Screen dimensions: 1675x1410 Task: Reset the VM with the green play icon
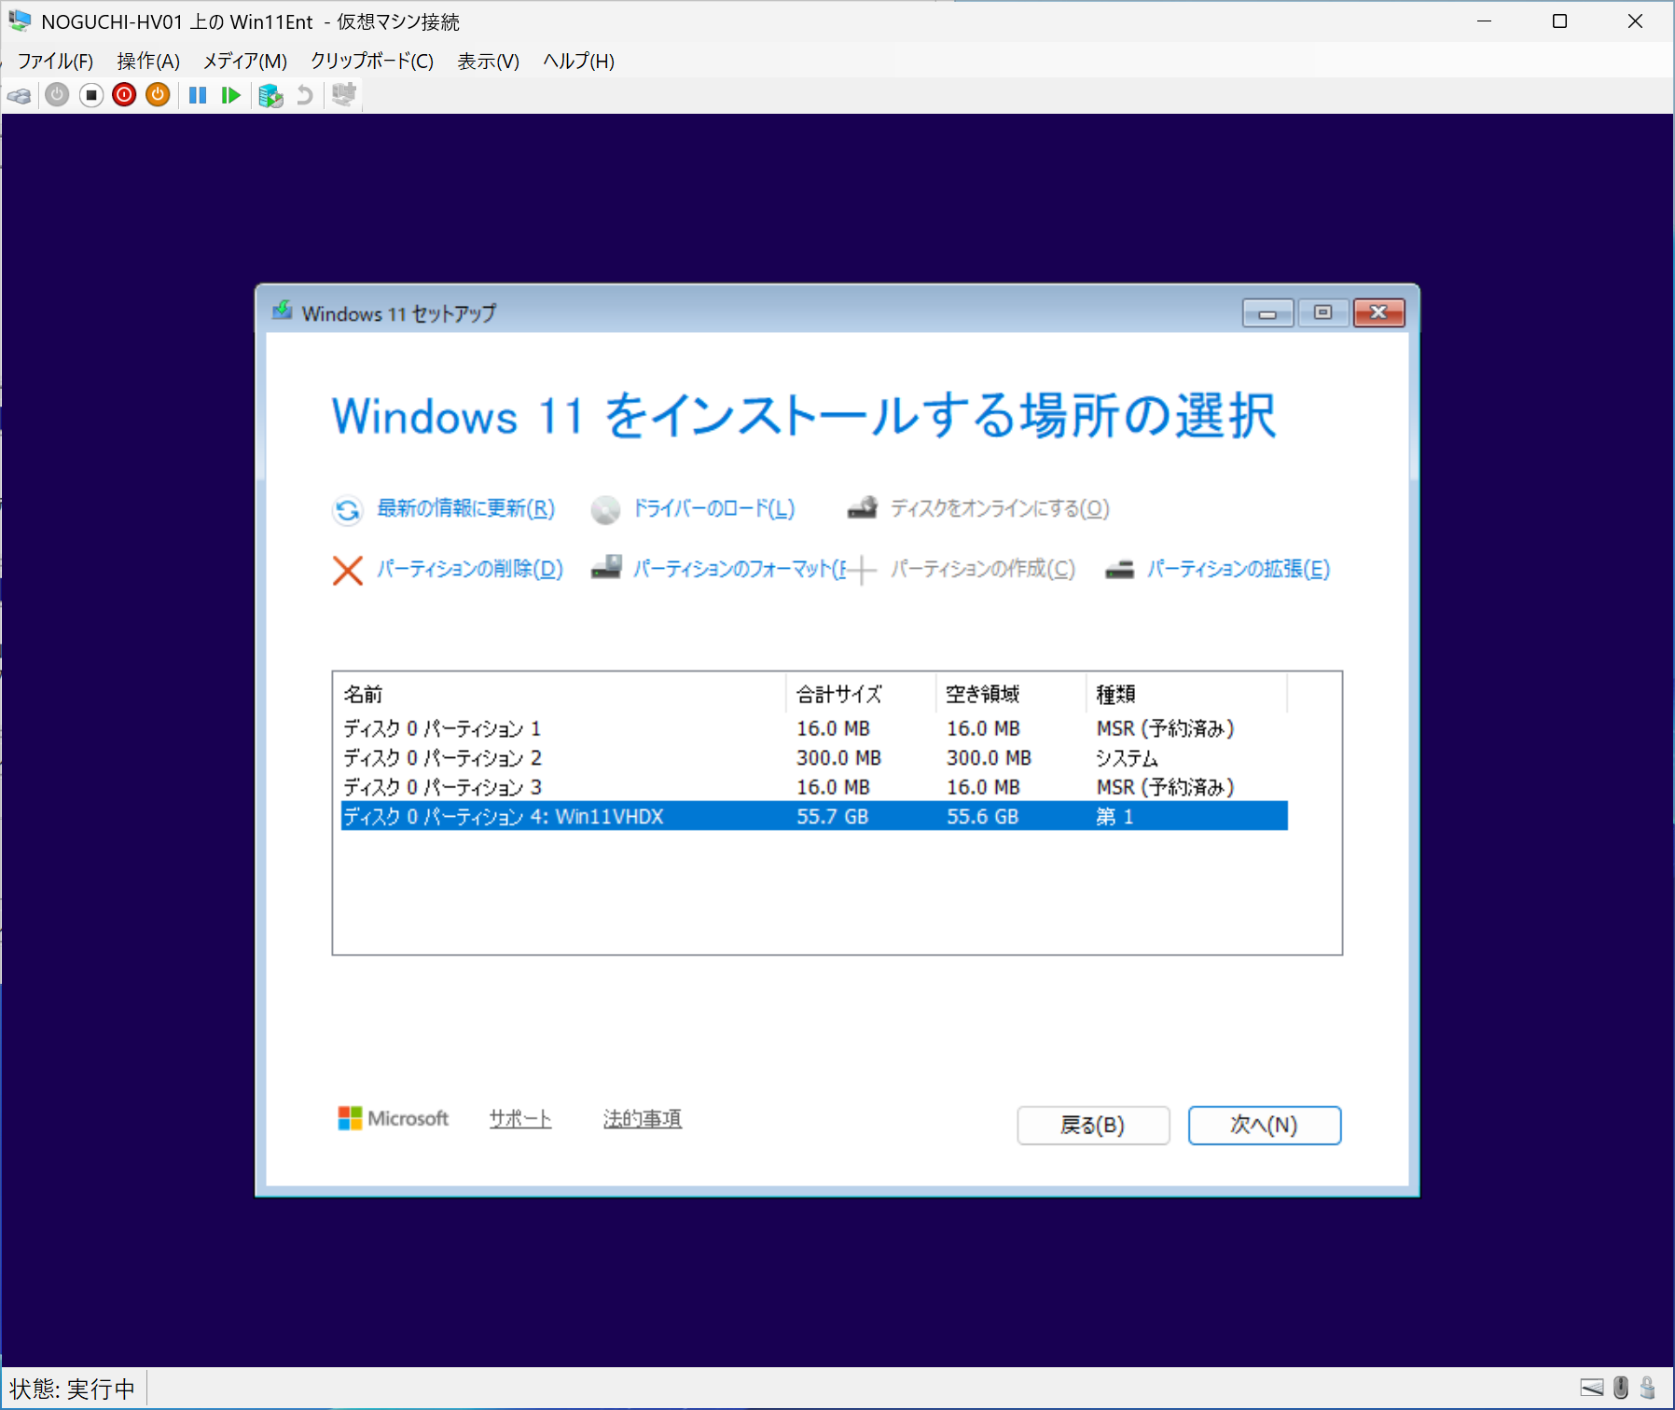click(231, 95)
